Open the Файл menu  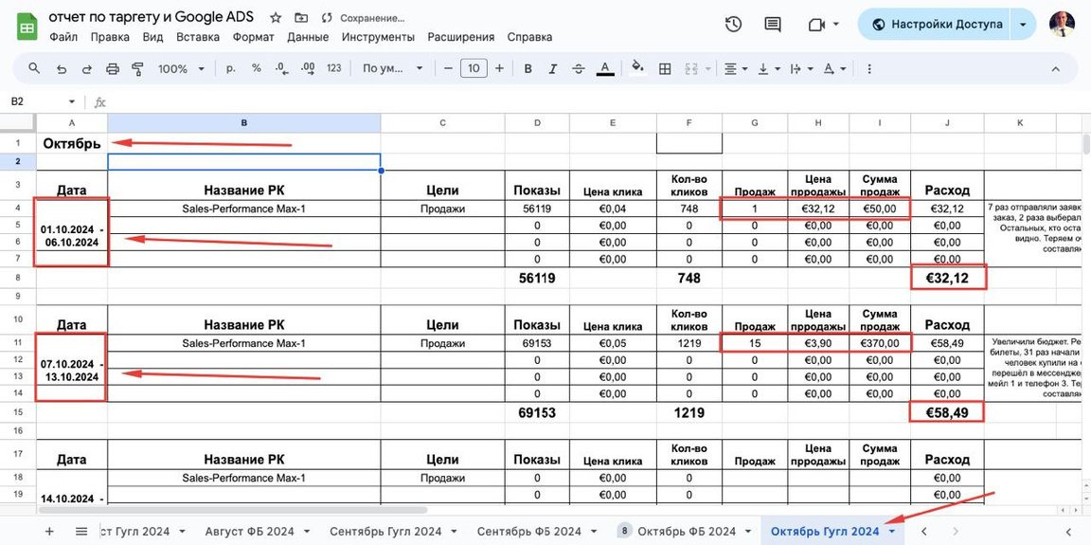[63, 37]
